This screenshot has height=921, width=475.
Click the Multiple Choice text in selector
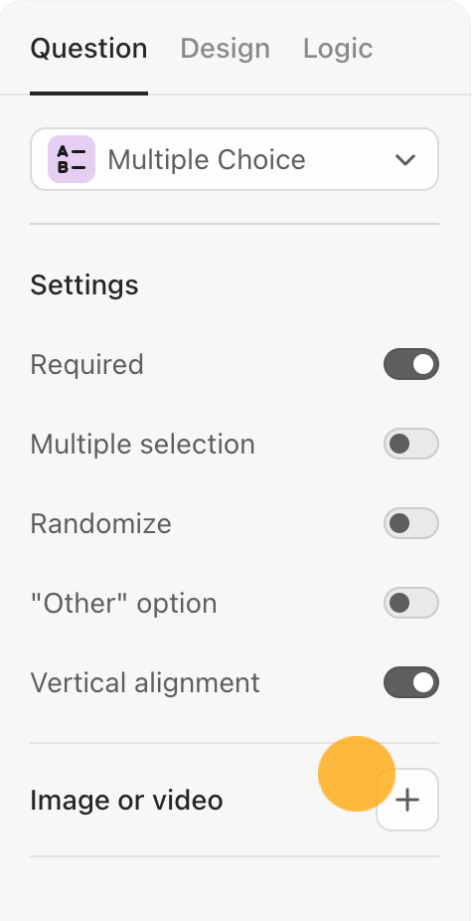coord(207,160)
